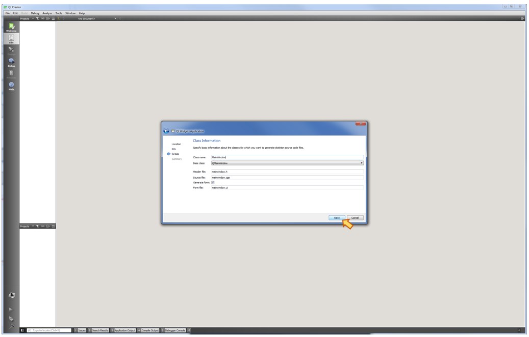Open the Debug menu
The height and width of the screenshot is (337, 529).
[x=35, y=13]
